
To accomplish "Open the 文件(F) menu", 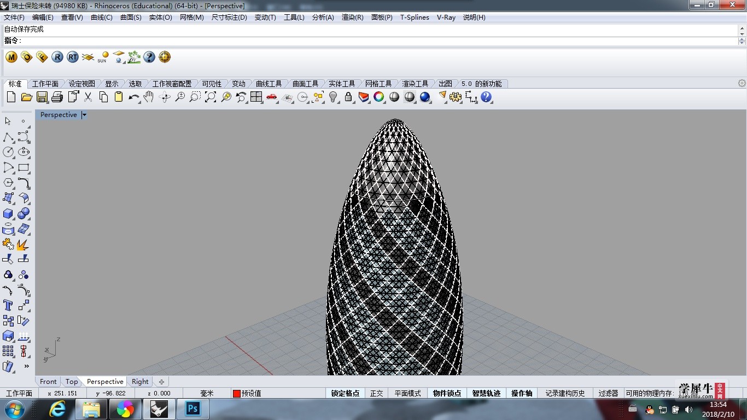I will (x=14, y=17).
